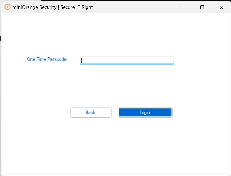
Task: Click the square maximize icon
Action: pos(202,7)
